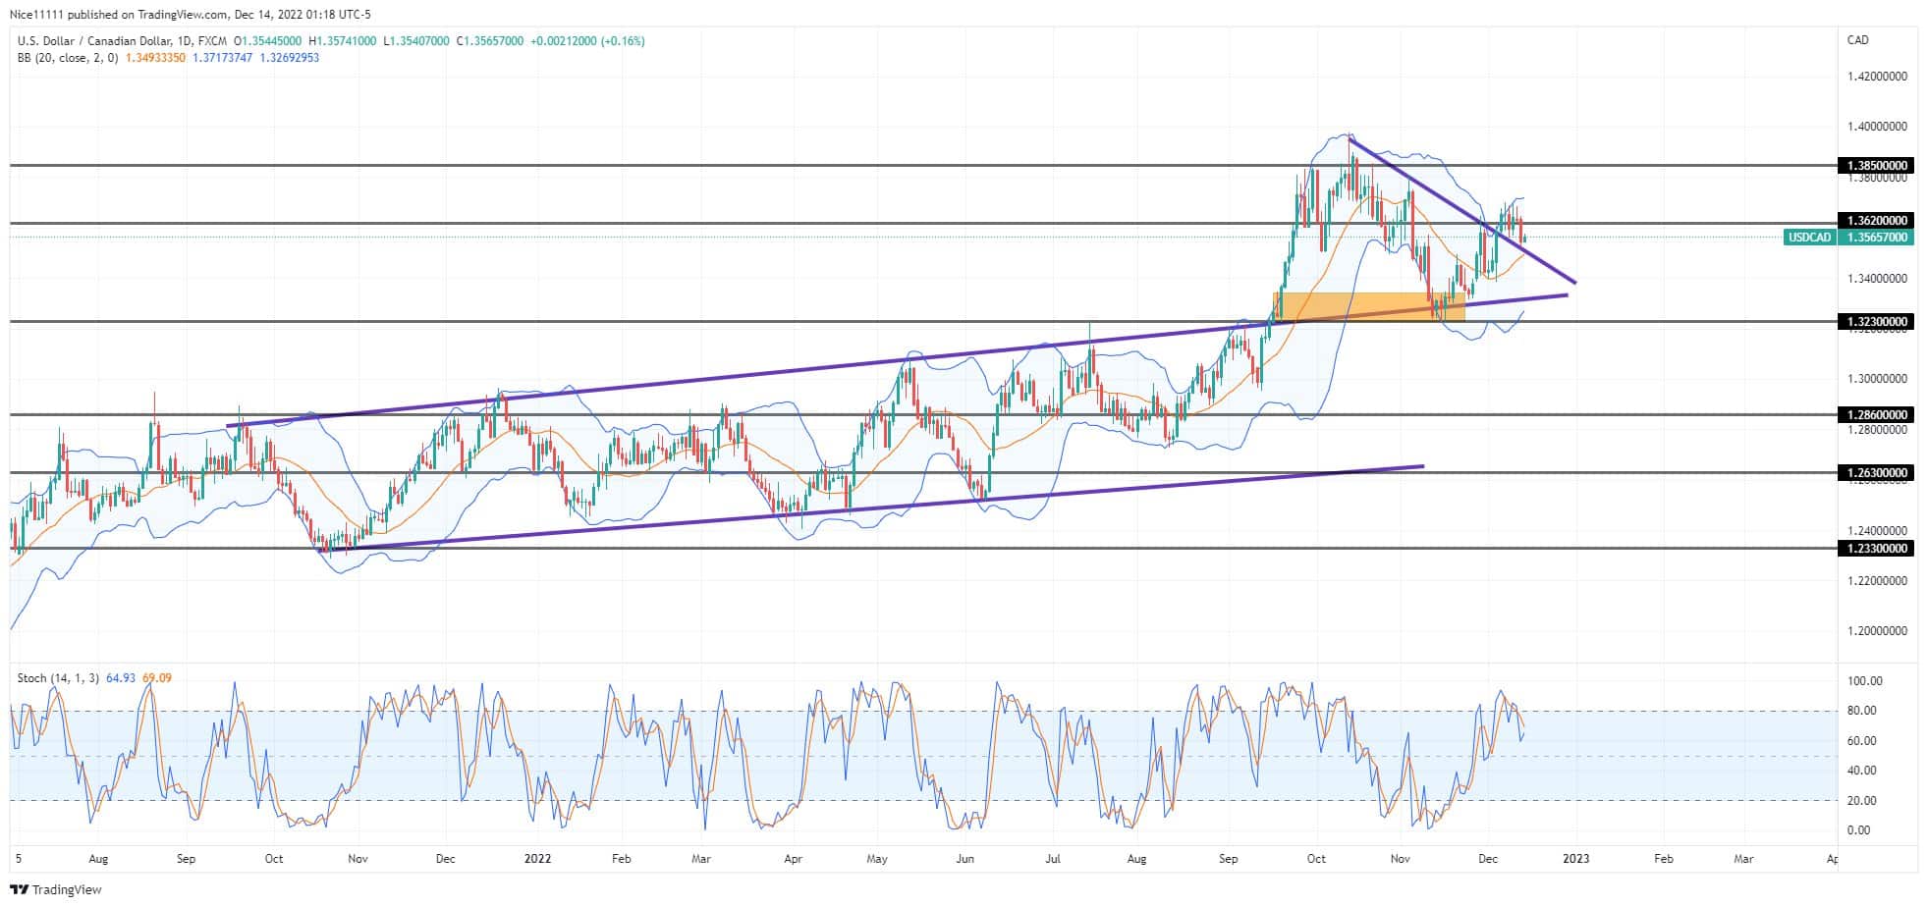Click the 1.34000000 price axis label
This screenshot has width=1928, height=907.
1877,279
